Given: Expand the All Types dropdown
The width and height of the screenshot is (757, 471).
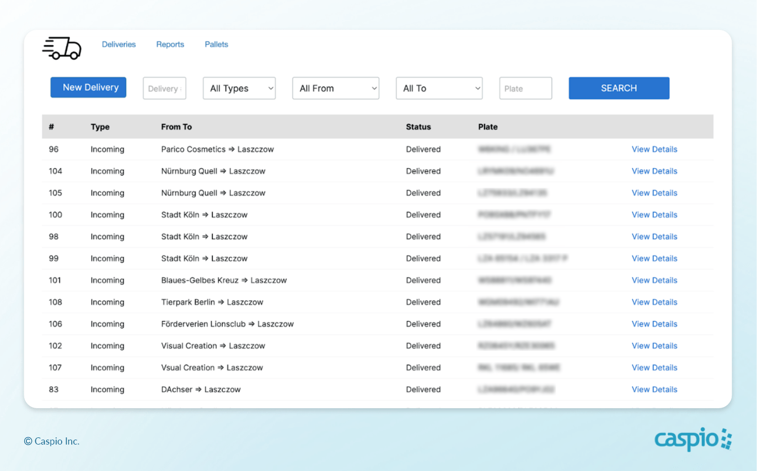Looking at the screenshot, I should (239, 88).
